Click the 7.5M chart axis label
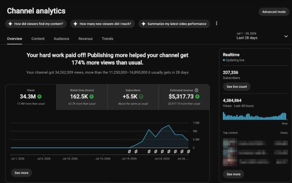The width and height of the screenshot is (292, 183). [196, 123]
